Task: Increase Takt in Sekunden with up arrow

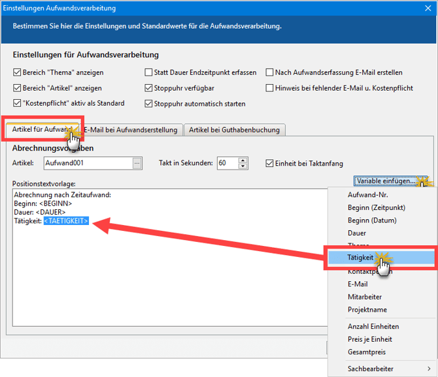Action: (x=243, y=160)
